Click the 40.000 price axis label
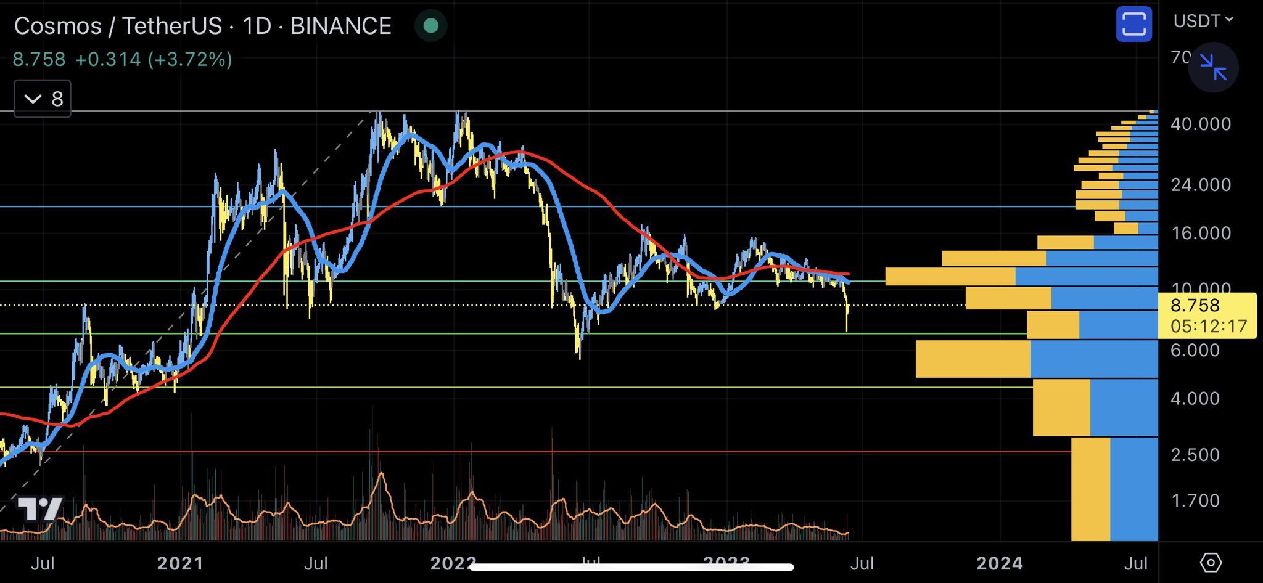1263x583 pixels. pyautogui.click(x=1201, y=124)
